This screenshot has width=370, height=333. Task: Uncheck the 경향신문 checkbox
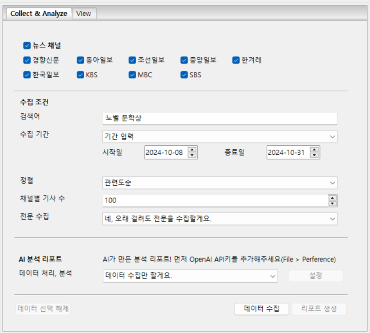27,60
